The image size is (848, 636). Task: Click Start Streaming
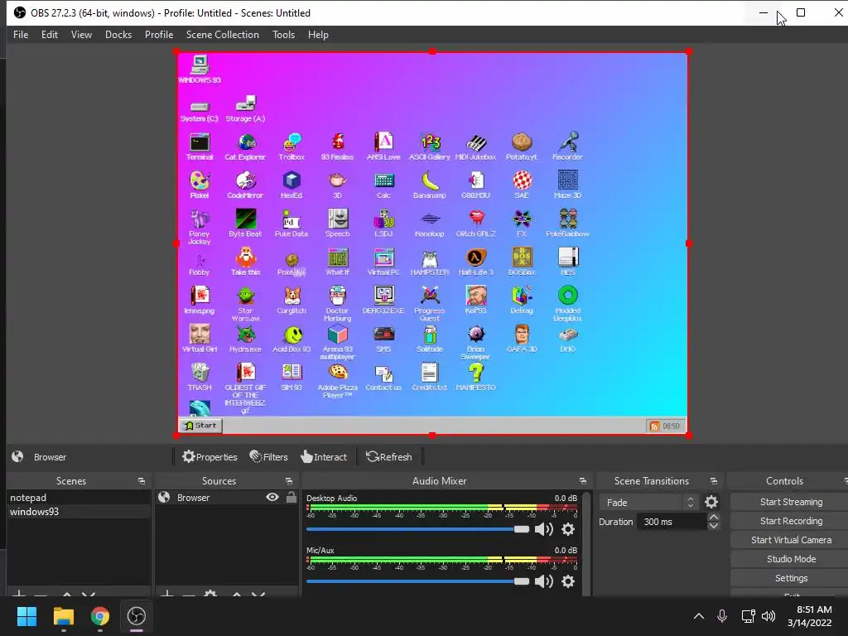pyautogui.click(x=791, y=502)
